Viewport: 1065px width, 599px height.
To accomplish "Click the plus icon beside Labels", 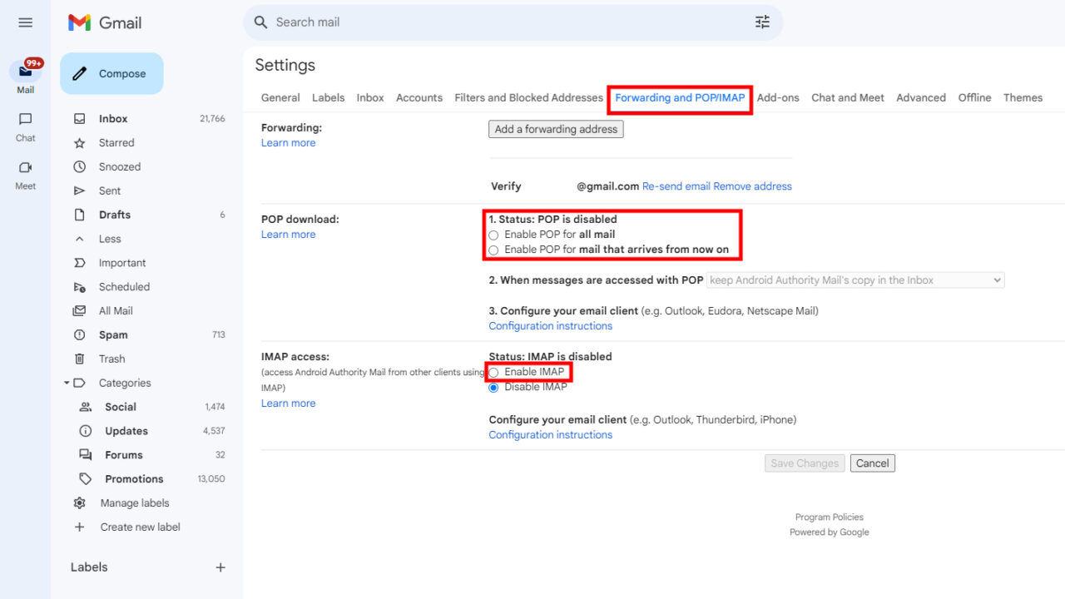I will [x=220, y=567].
